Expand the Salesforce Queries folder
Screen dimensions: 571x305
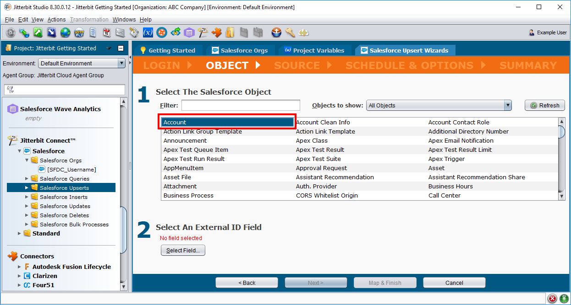27,179
